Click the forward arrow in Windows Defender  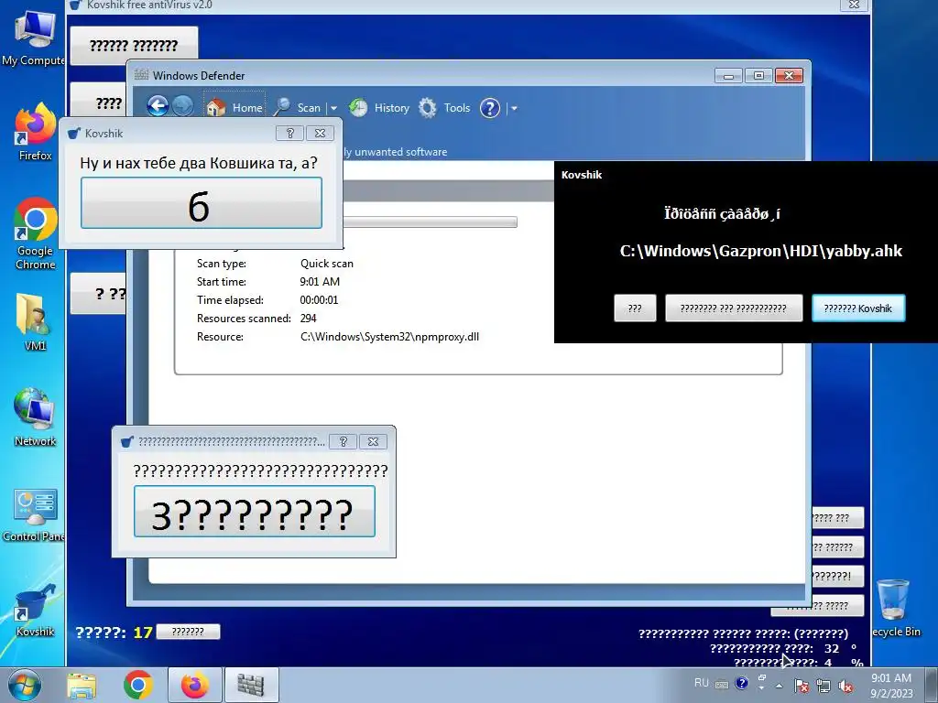182,106
